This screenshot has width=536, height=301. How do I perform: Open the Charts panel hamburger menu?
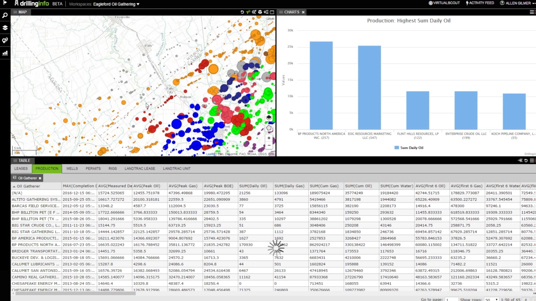tap(532, 12)
